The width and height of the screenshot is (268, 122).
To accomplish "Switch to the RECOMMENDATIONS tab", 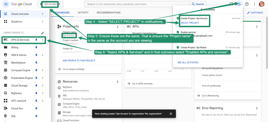I will point(108,13).
